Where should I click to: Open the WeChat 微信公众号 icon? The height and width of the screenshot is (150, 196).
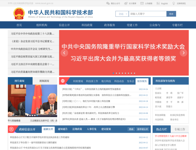click(108, 3)
